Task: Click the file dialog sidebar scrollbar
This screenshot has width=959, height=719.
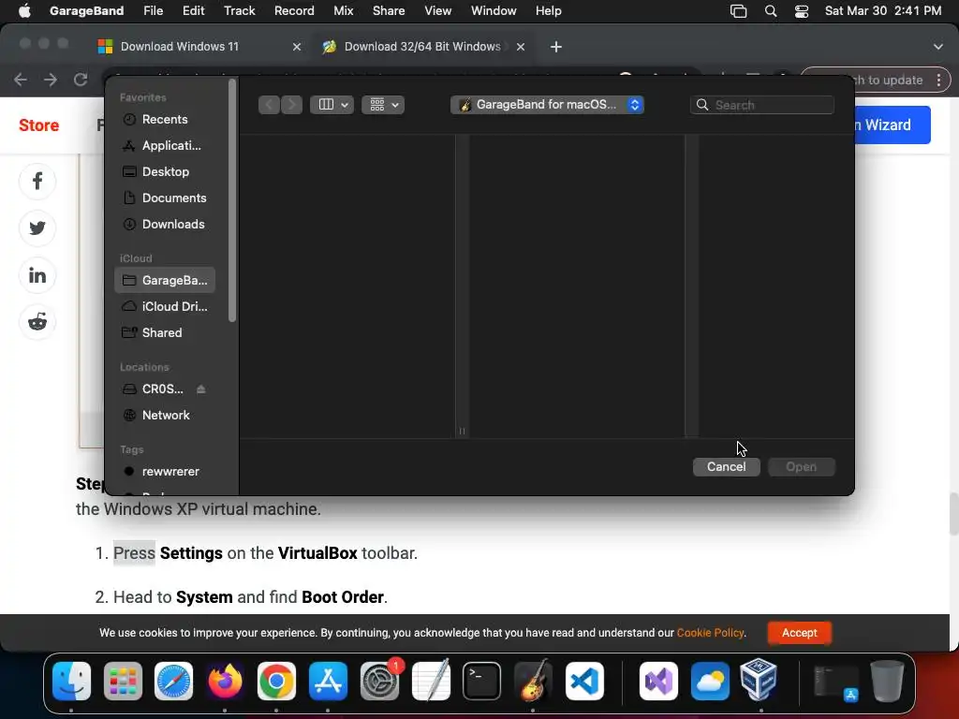Action: coord(232,200)
